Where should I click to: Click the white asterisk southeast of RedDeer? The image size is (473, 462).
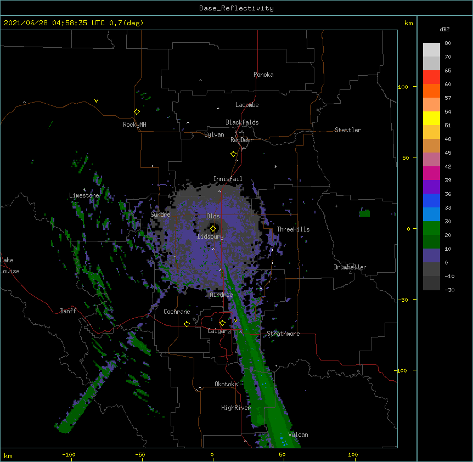[x=275, y=166]
